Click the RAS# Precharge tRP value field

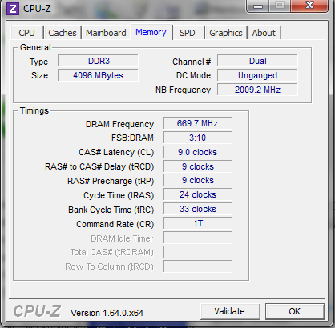[x=198, y=181]
